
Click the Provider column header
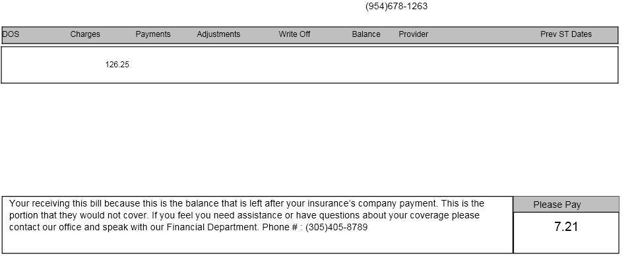413,34
